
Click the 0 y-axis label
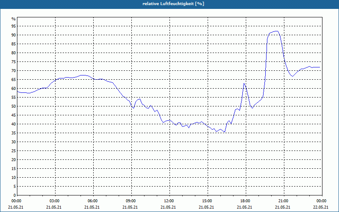pyautogui.click(x=14, y=195)
